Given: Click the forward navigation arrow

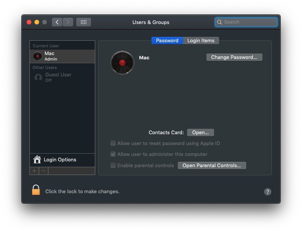Looking at the screenshot, I should coord(68,22).
